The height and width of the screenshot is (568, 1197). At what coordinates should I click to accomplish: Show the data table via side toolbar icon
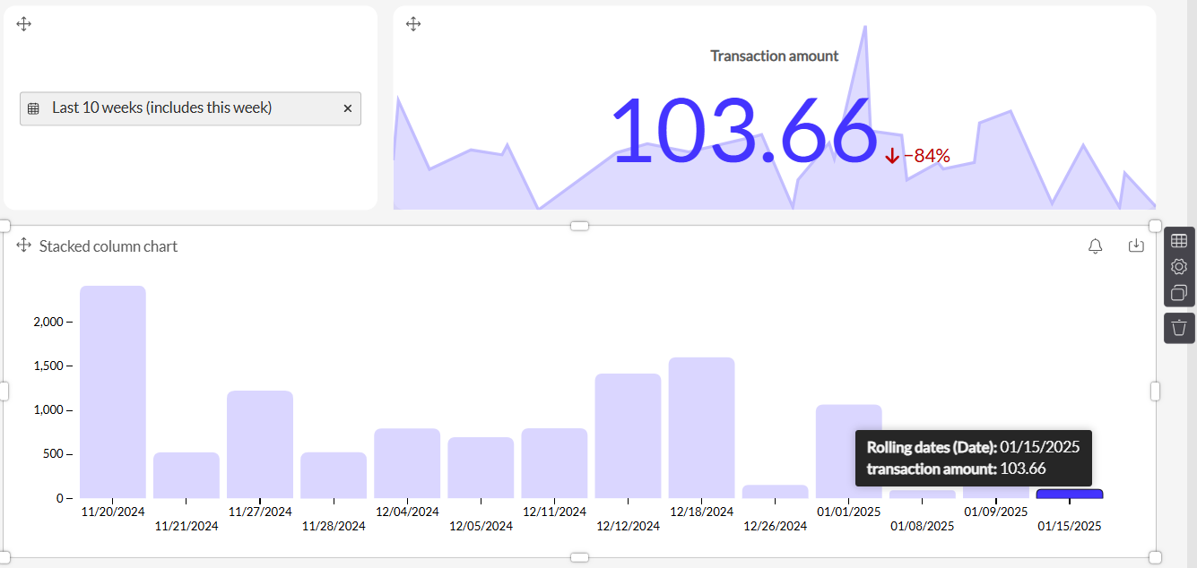click(1179, 241)
